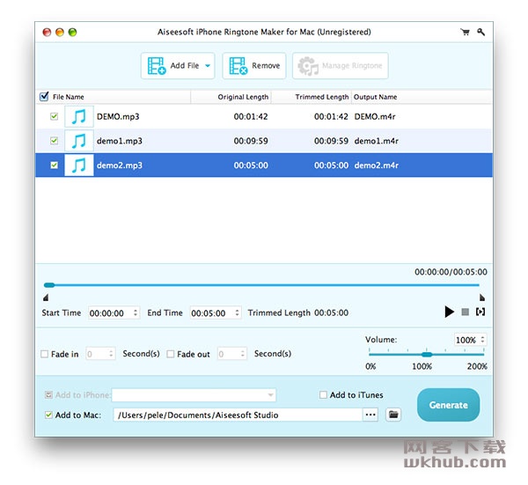Click the demo1.mp3 music note thumbnail
The image size is (528, 485).
point(79,141)
